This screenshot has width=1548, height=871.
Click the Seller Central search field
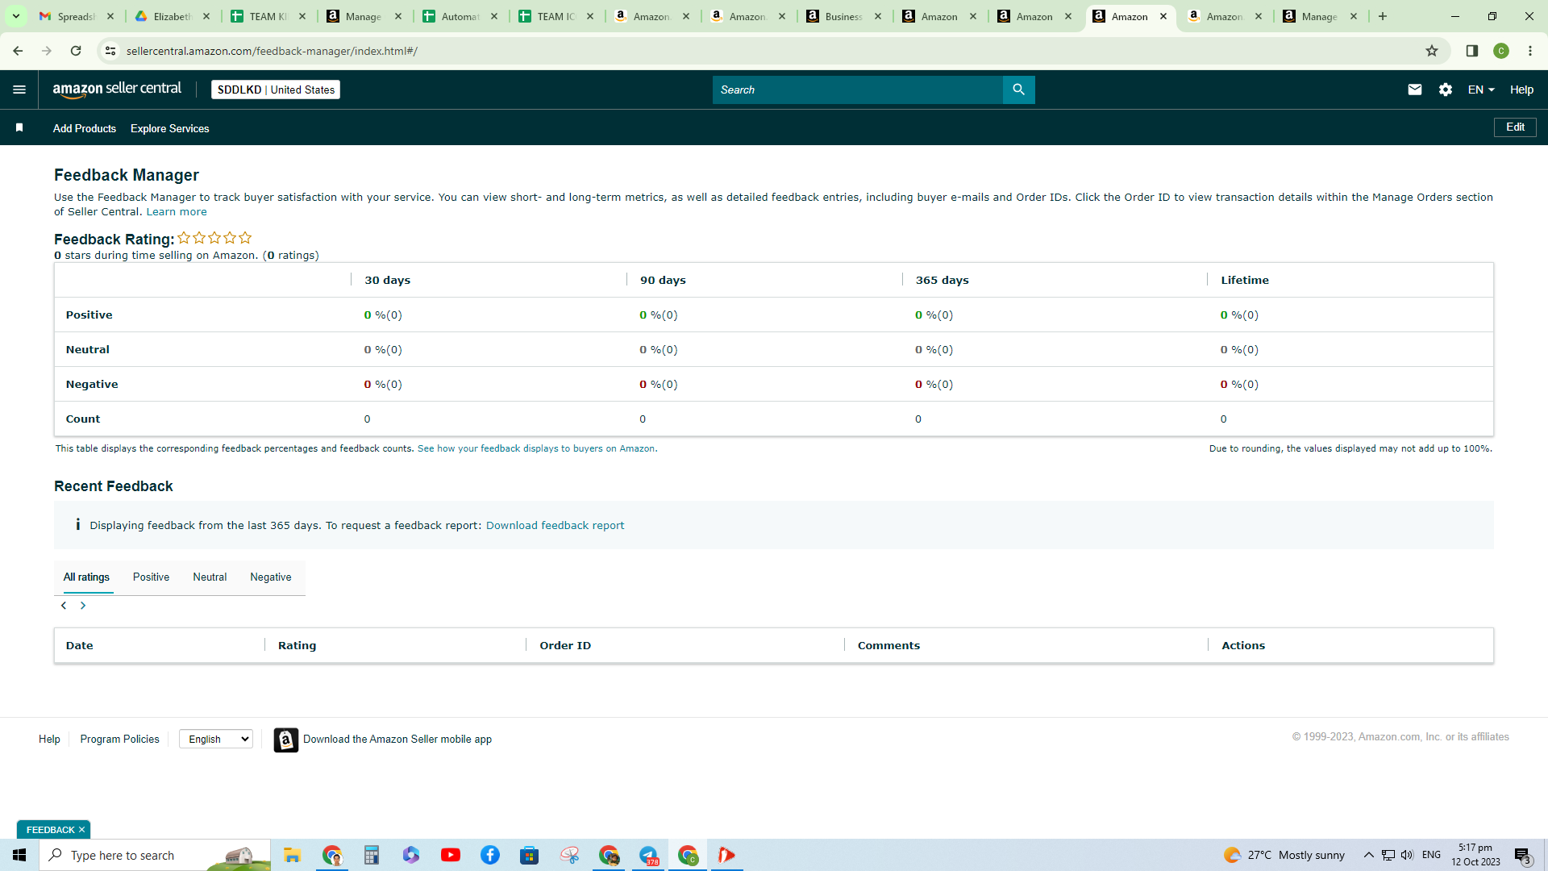pyautogui.click(x=857, y=90)
